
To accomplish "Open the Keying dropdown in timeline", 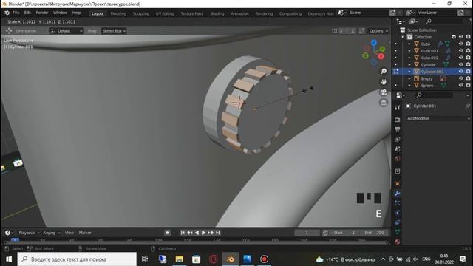I will [x=52, y=233].
